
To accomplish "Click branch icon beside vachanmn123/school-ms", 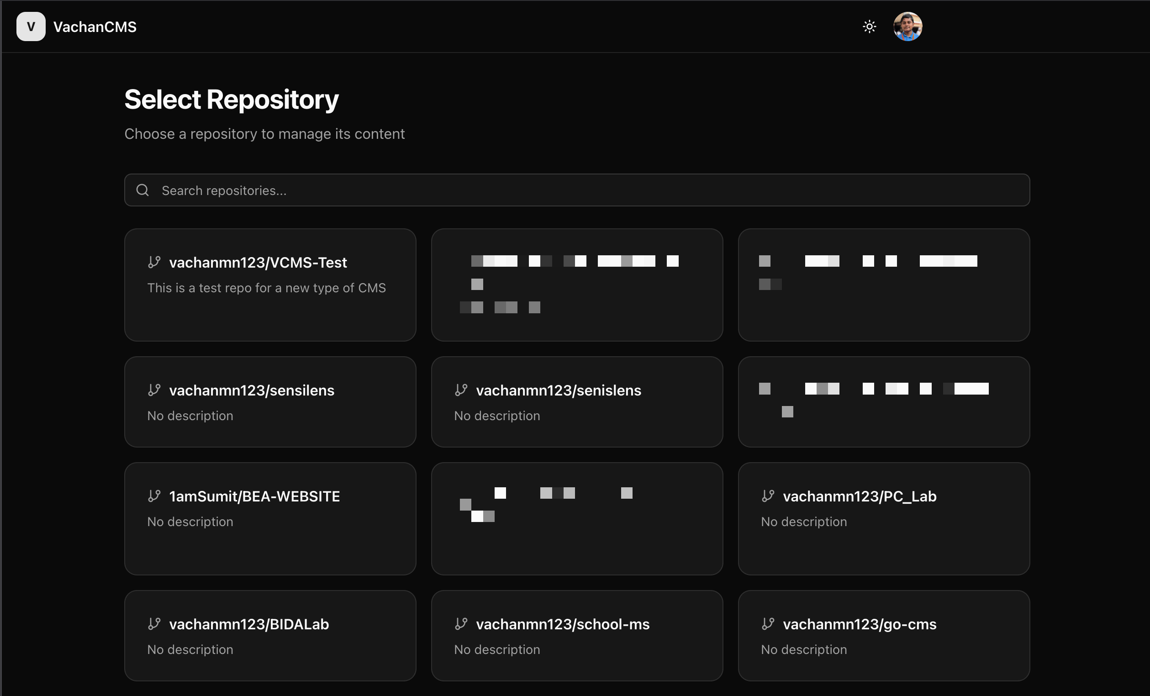I will [x=461, y=624].
